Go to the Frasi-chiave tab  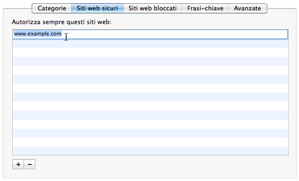click(x=205, y=8)
